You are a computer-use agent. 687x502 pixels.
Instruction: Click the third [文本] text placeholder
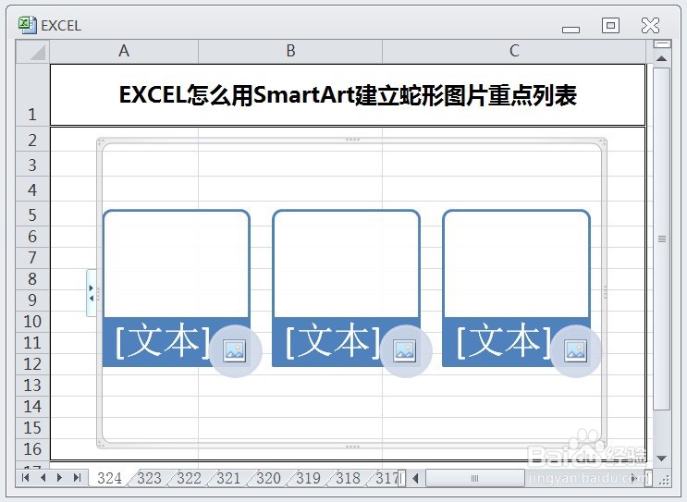(504, 342)
